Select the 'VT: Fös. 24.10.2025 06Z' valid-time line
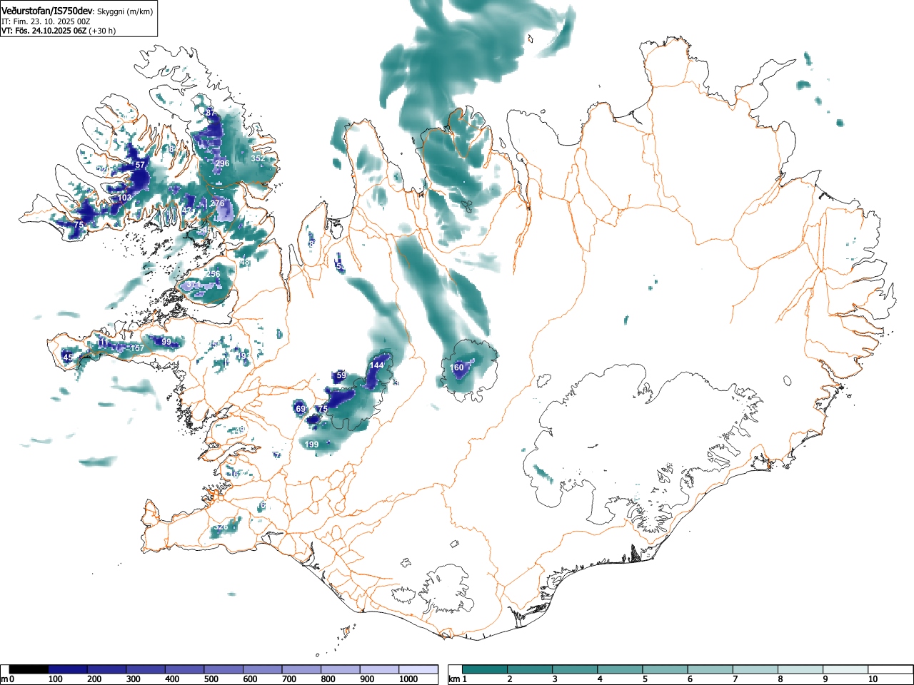 click(44, 31)
